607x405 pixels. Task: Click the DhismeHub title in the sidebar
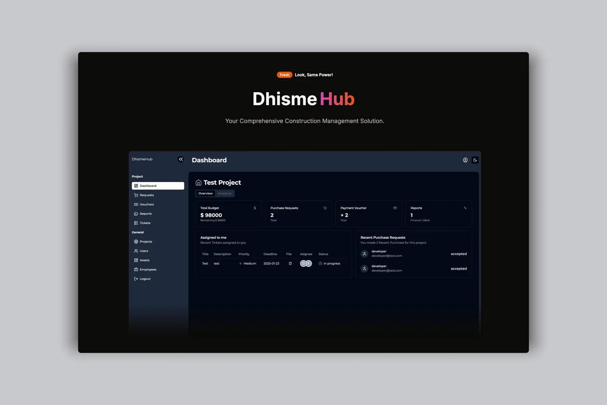(x=142, y=159)
